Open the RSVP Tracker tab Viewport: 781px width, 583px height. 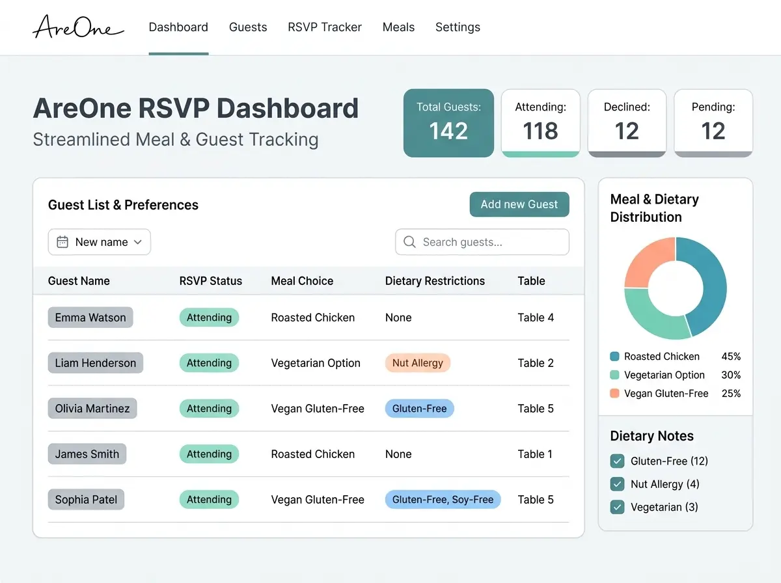[x=325, y=27]
